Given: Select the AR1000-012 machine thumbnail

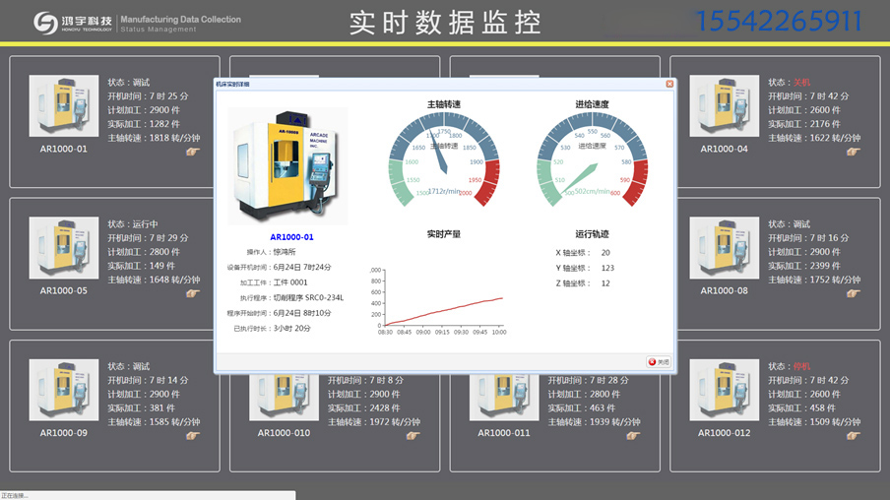Looking at the screenshot, I should pos(724,390).
